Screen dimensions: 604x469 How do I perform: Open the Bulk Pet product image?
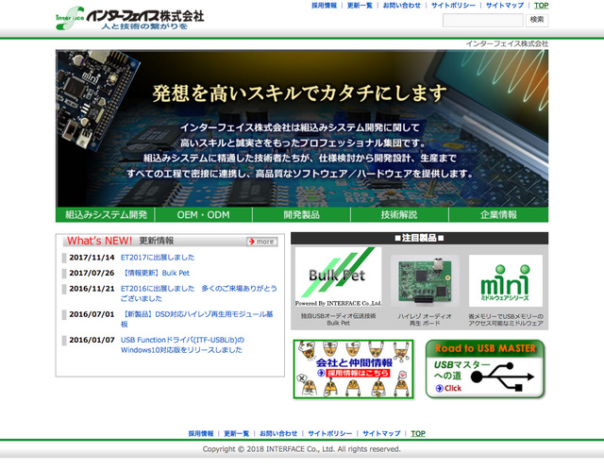pos(338,276)
